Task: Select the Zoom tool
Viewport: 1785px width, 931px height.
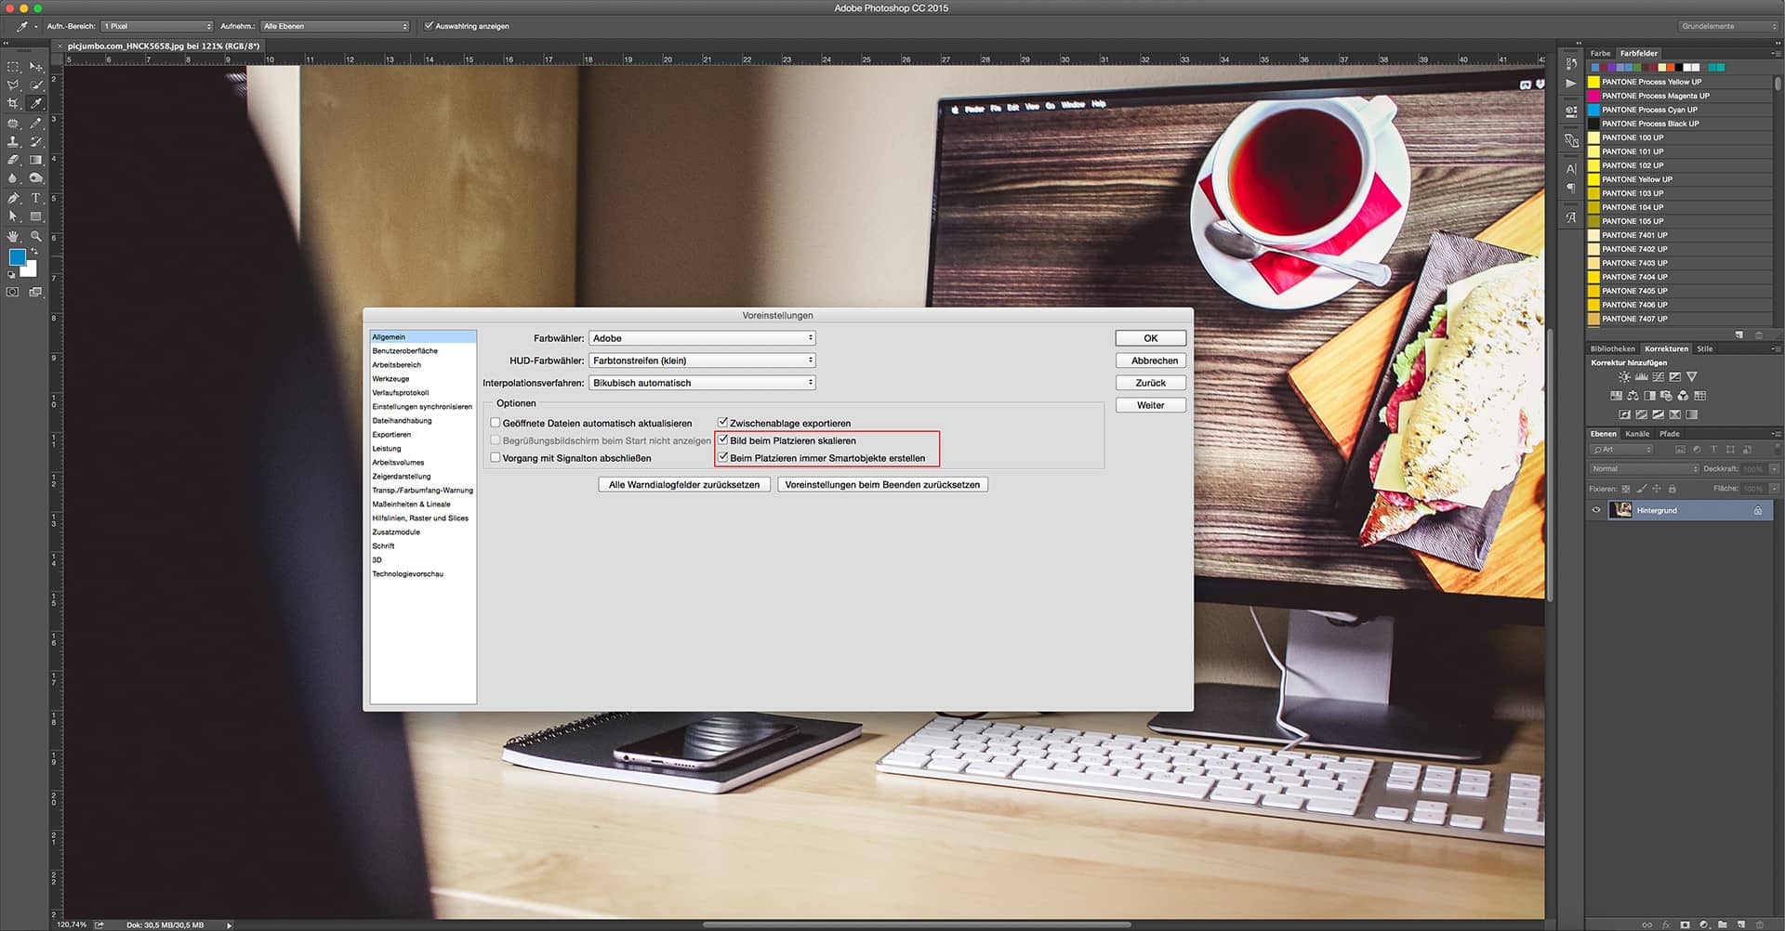Action: [35, 235]
